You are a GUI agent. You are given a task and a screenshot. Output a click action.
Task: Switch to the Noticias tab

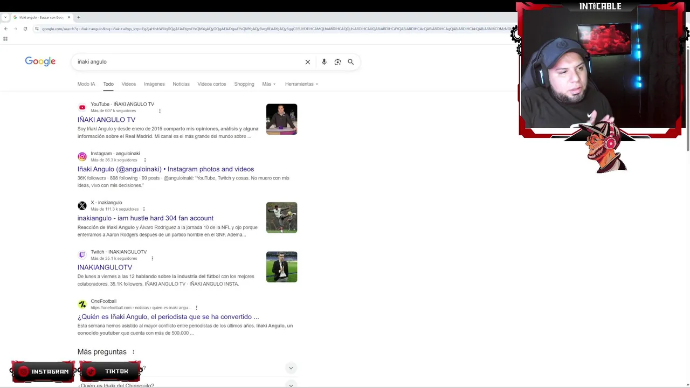181,84
